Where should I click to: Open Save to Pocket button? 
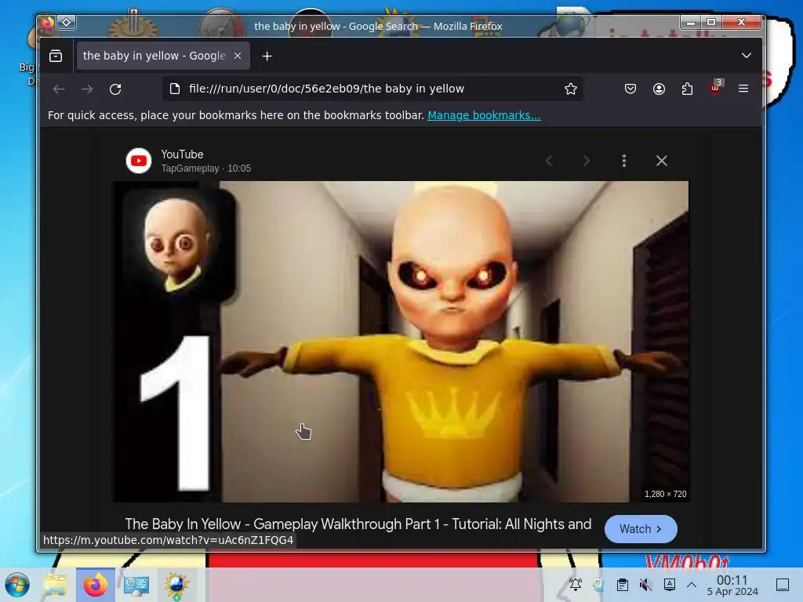click(x=630, y=89)
